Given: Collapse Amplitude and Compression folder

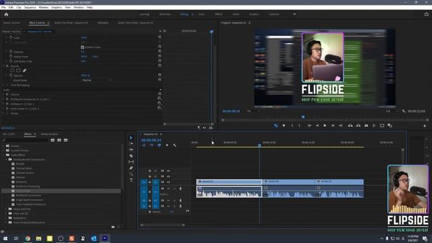Looking at the screenshot, I should (x=6, y=159).
